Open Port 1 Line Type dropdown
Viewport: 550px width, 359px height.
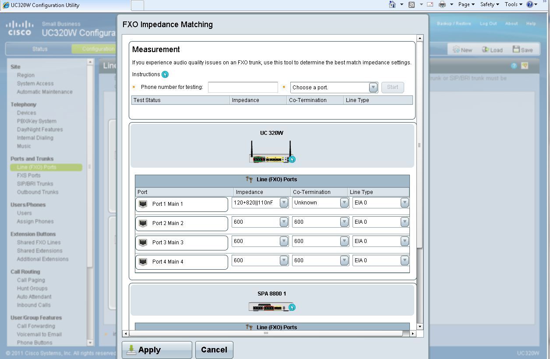(405, 203)
